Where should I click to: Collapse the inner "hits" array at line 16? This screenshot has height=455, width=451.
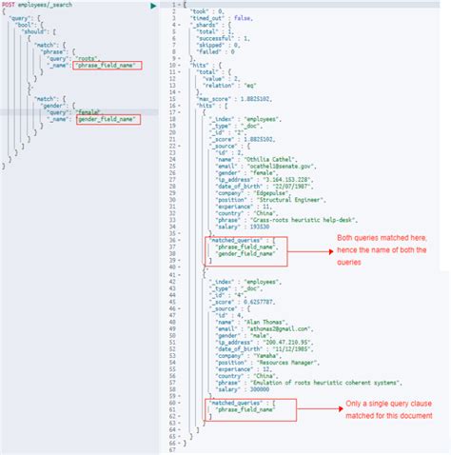pos(179,106)
